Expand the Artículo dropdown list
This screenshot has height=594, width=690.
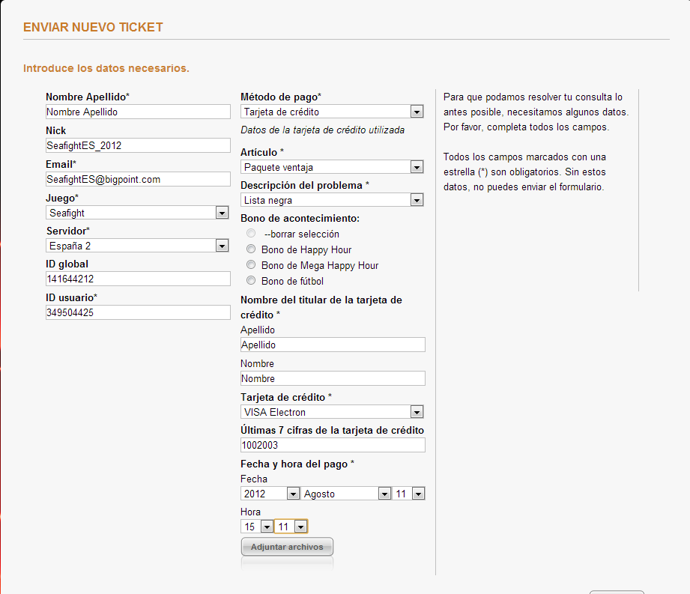(x=332, y=167)
